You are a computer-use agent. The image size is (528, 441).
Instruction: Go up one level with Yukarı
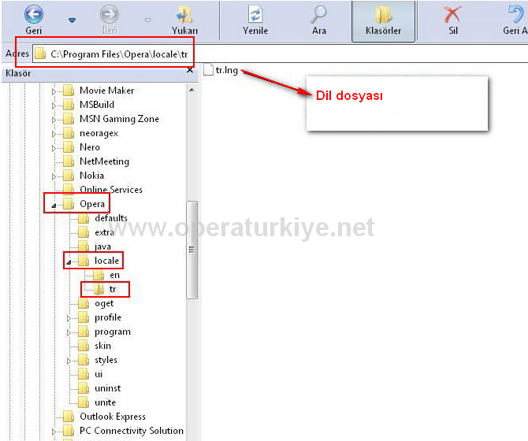tap(184, 20)
